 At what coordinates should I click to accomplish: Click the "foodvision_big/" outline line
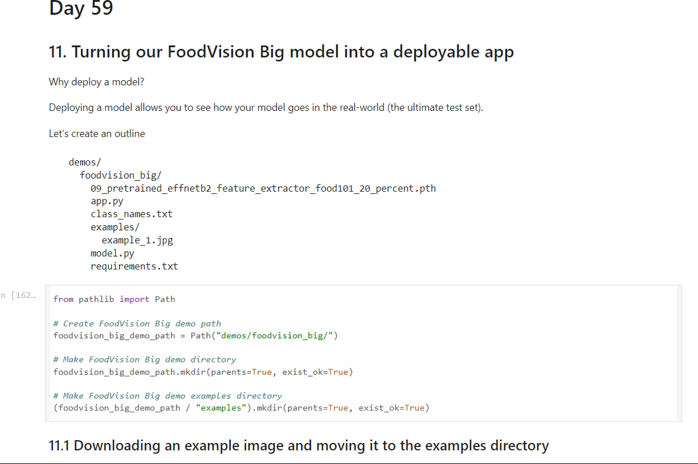(x=120, y=175)
